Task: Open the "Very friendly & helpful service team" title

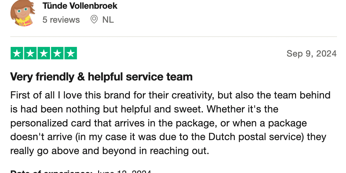Action: click(101, 77)
